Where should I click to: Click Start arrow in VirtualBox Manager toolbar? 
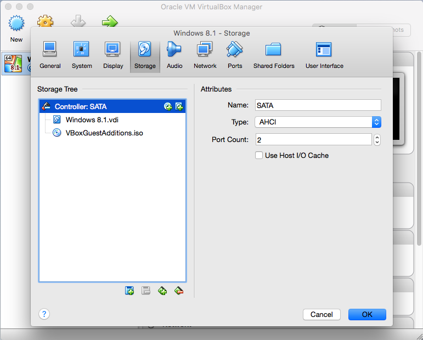[110, 21]
